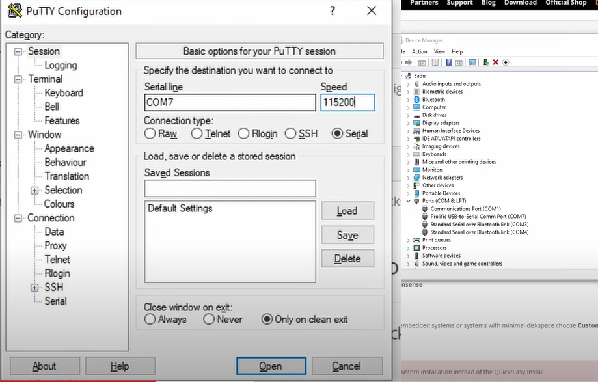
Task: Click the icon beside Display adapters
Action: click(417, 123)
